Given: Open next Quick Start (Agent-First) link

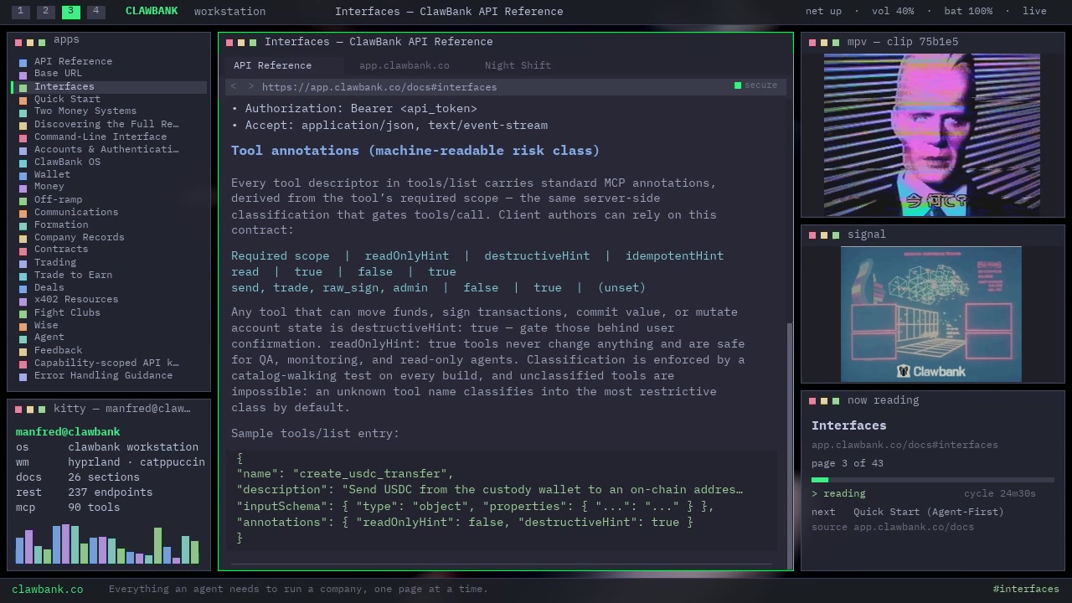Looking at the screenshot, I should (x=928, y=512).
